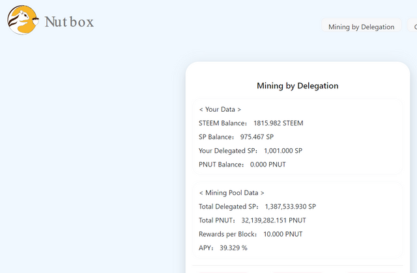Screen dimensions: 417x273
Task: Select the cut-off tab beside Mining by Delegation
Action: pyautogui.click(x=412, y=27)
